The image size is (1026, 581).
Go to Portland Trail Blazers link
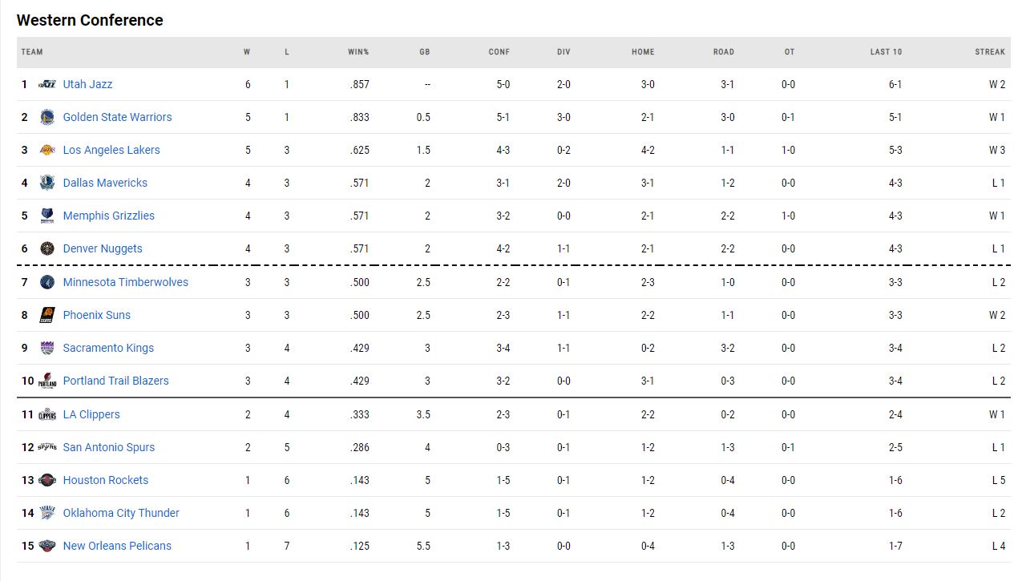click(116, 381)
